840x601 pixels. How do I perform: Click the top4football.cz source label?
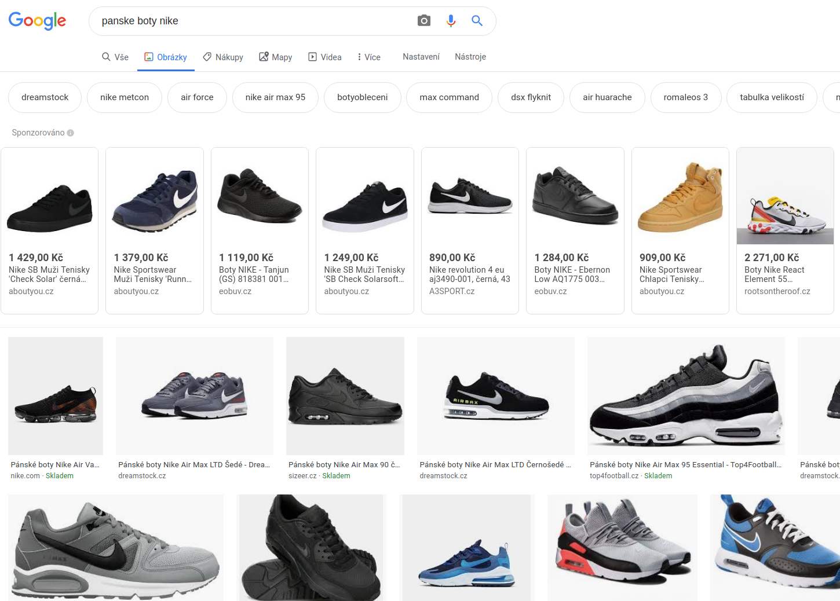[614, 476]
